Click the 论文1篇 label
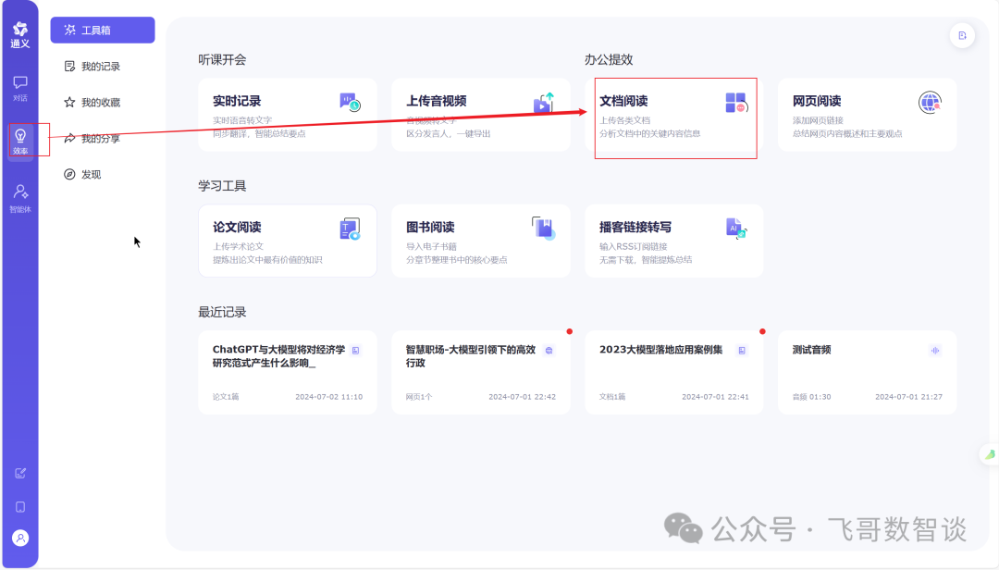 [x=226, y=397]
